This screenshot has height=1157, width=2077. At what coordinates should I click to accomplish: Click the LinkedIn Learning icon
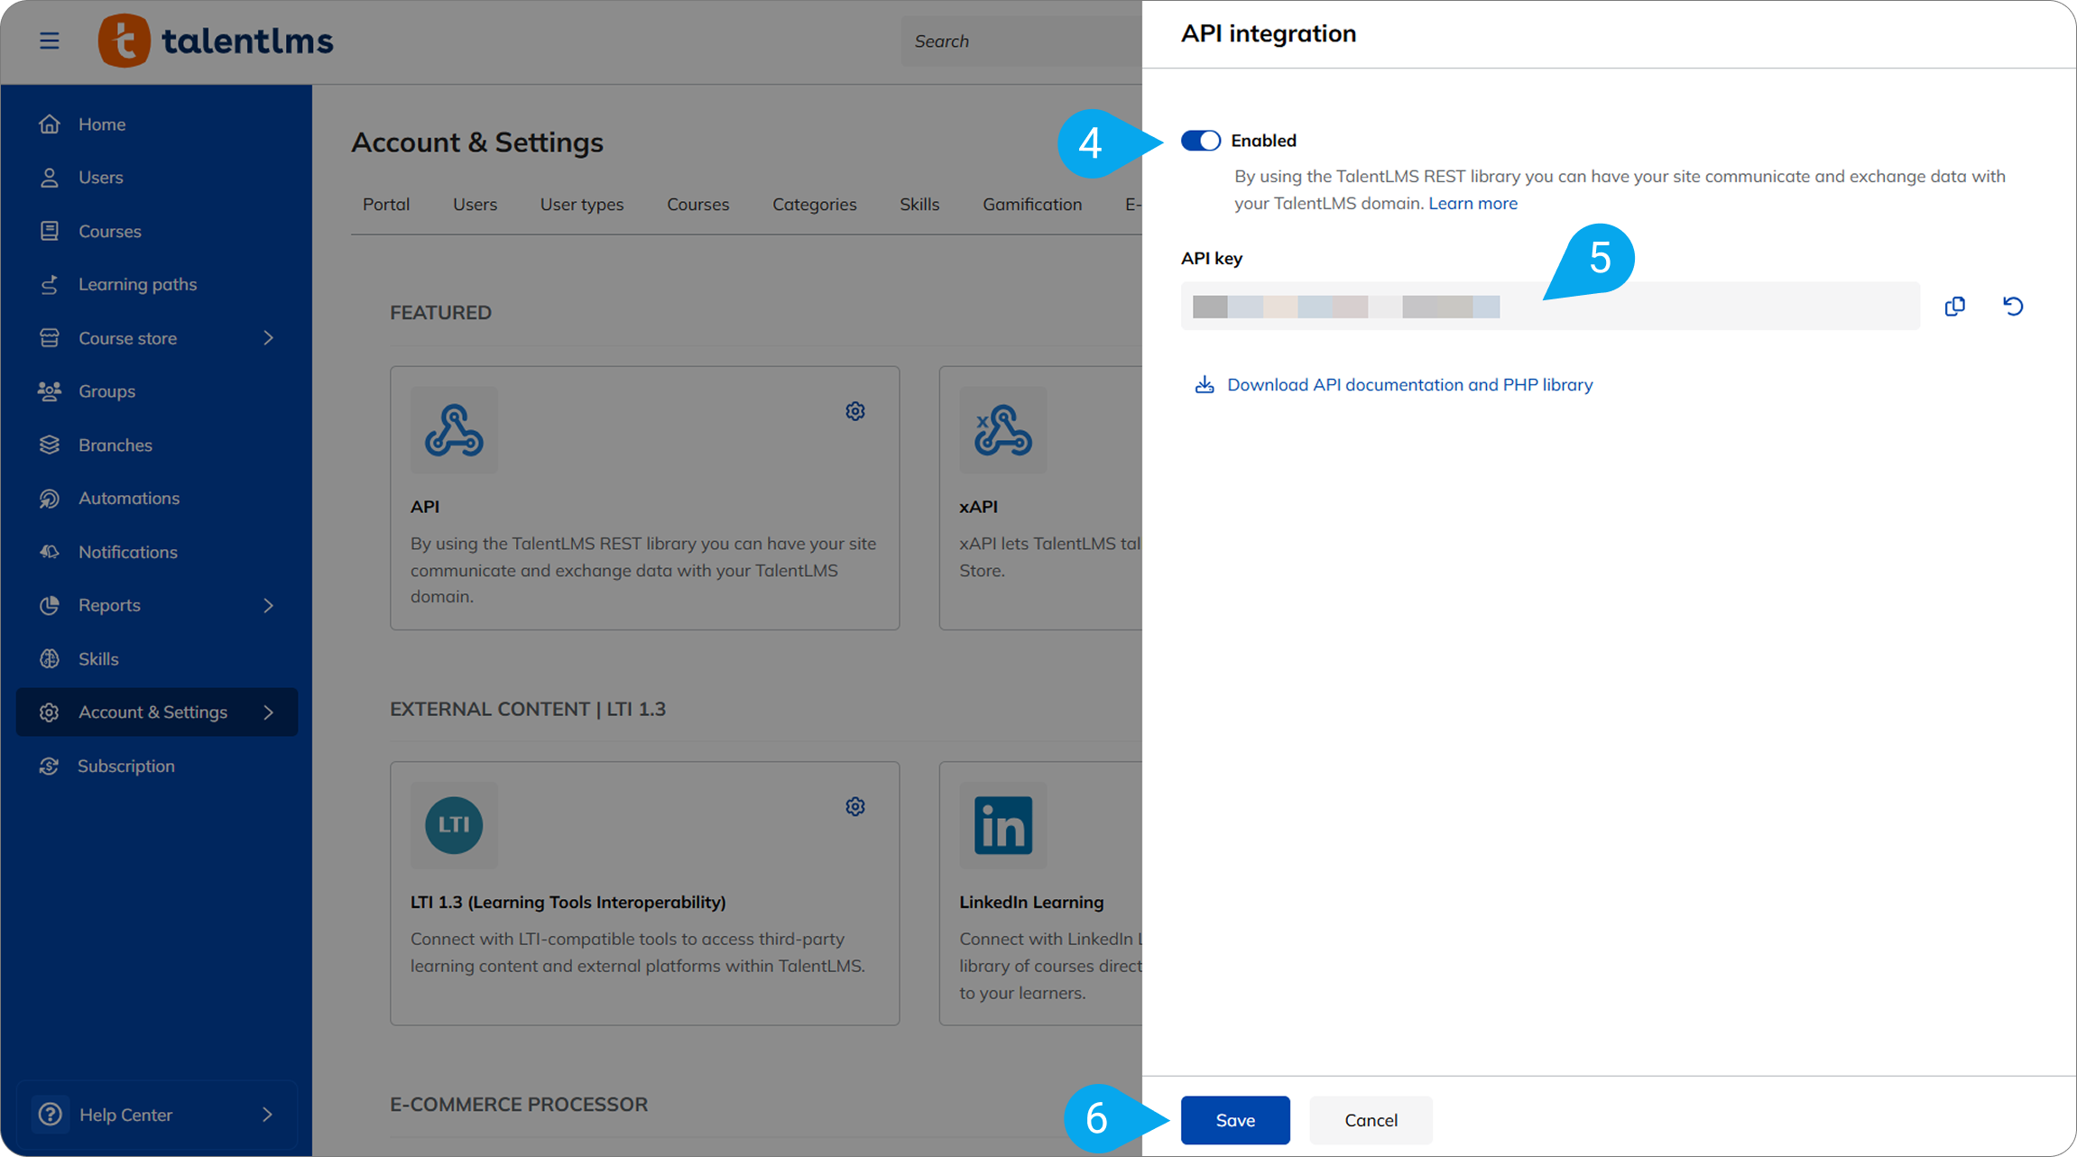point(1002,824)
